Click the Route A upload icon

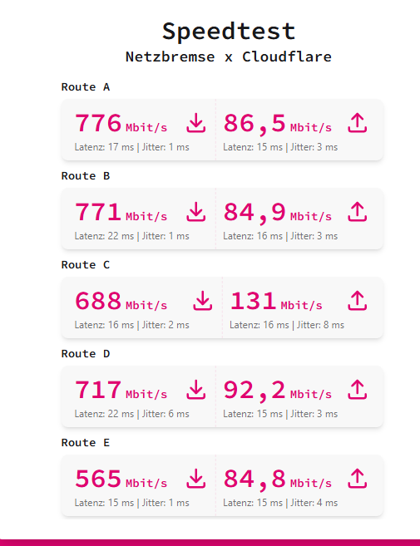tap(358, 123)
